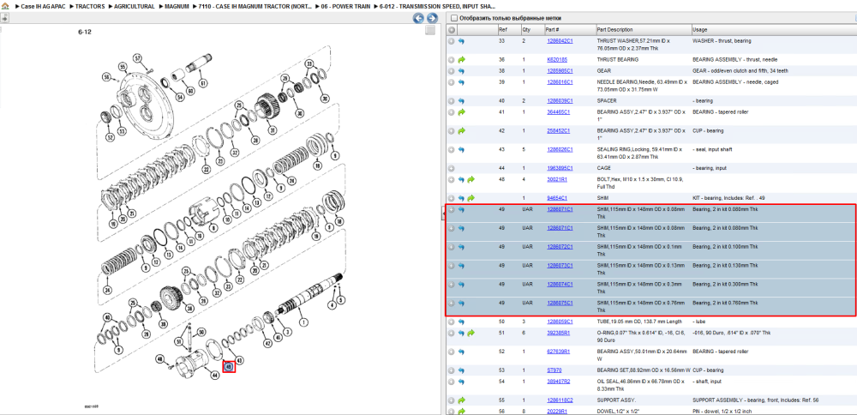This screenshot has width=857, height=415.
Task: Open the 06 - POWER TRAIN breadcrumb
Action: (x=346, y=7)
